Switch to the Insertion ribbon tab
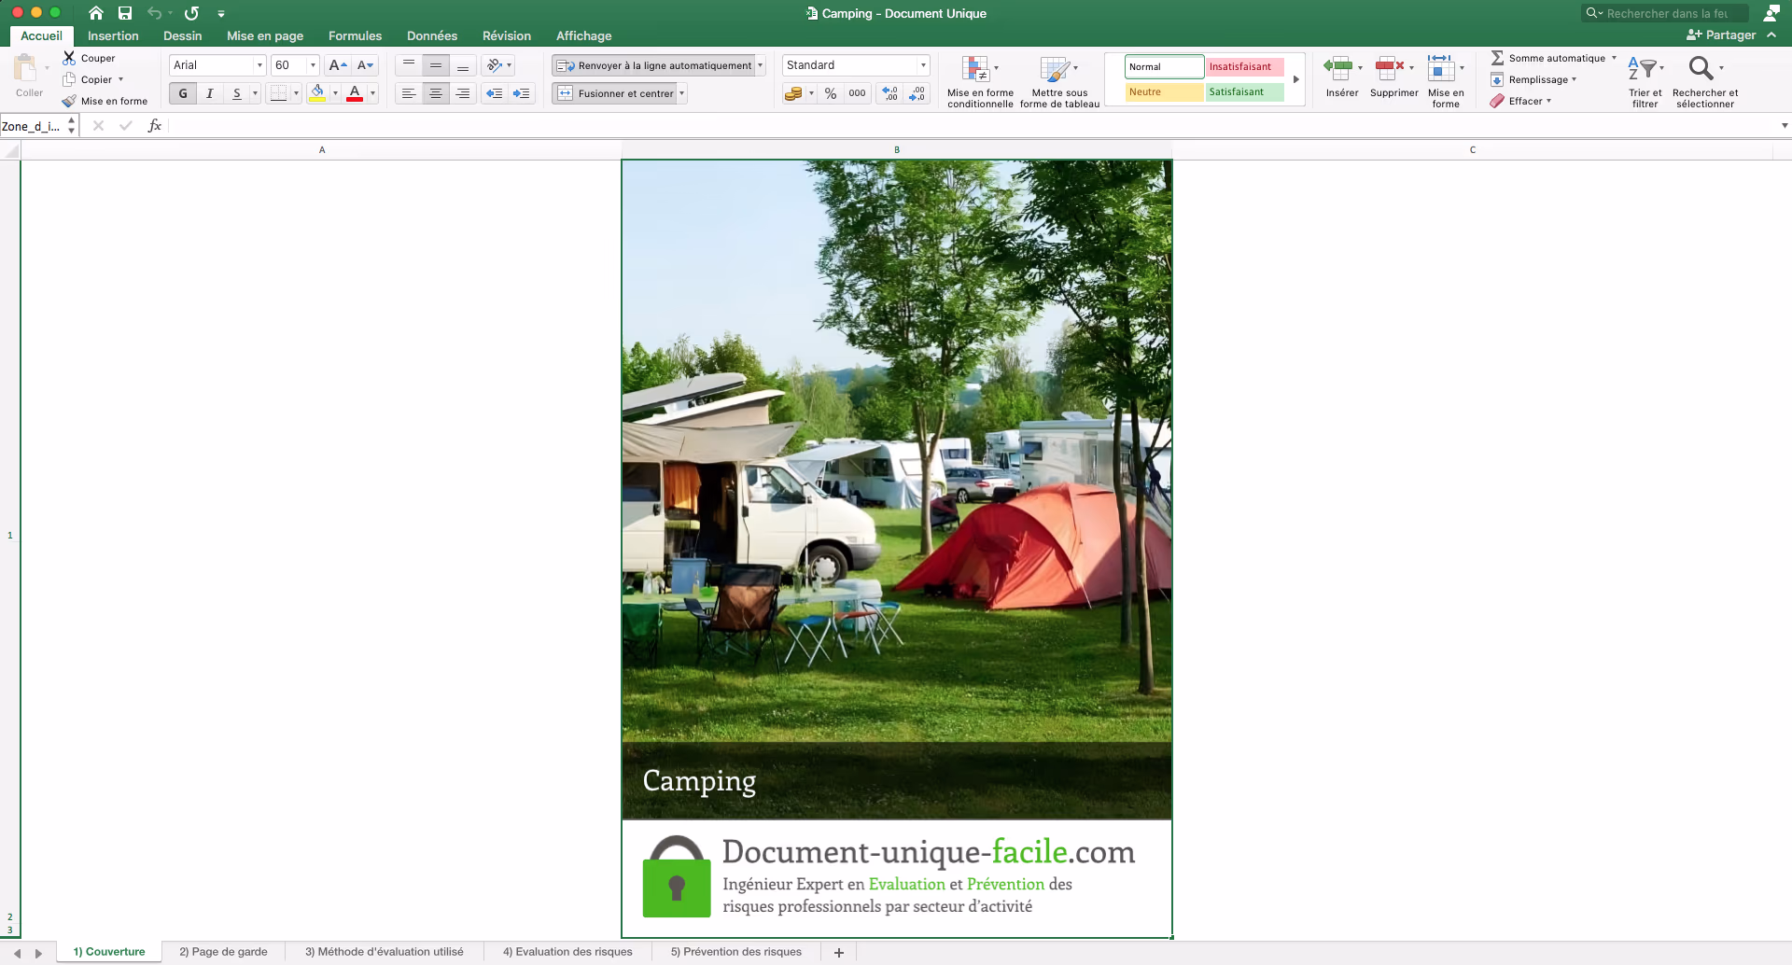 tap(113, 35)
